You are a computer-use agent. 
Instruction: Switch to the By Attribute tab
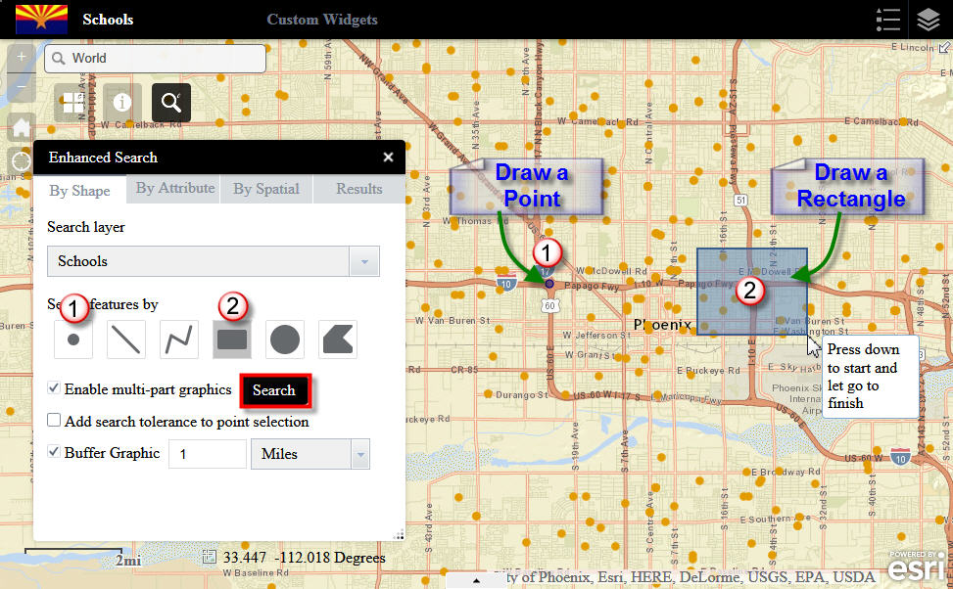click(175, 188)
